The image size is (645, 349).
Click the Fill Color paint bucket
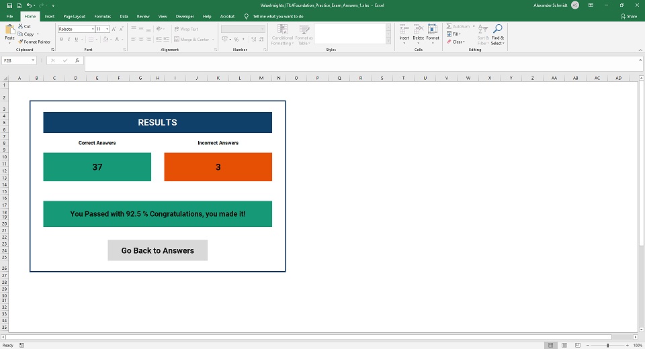[105, 40]
